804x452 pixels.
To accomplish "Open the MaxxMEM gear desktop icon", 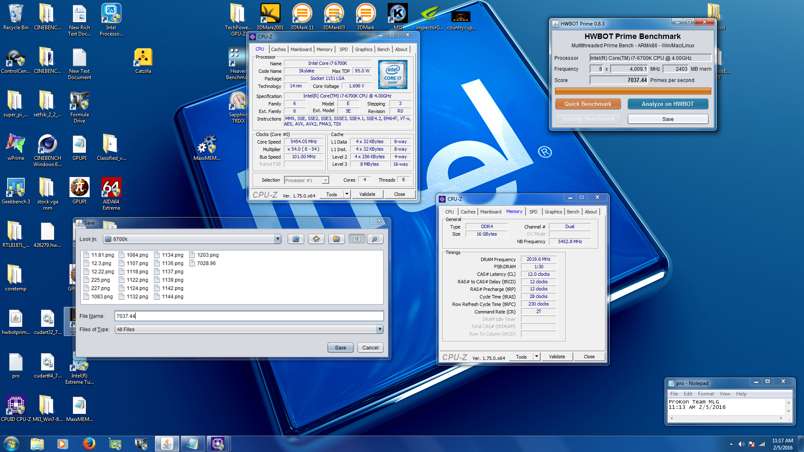I will (x=207, y=147).
